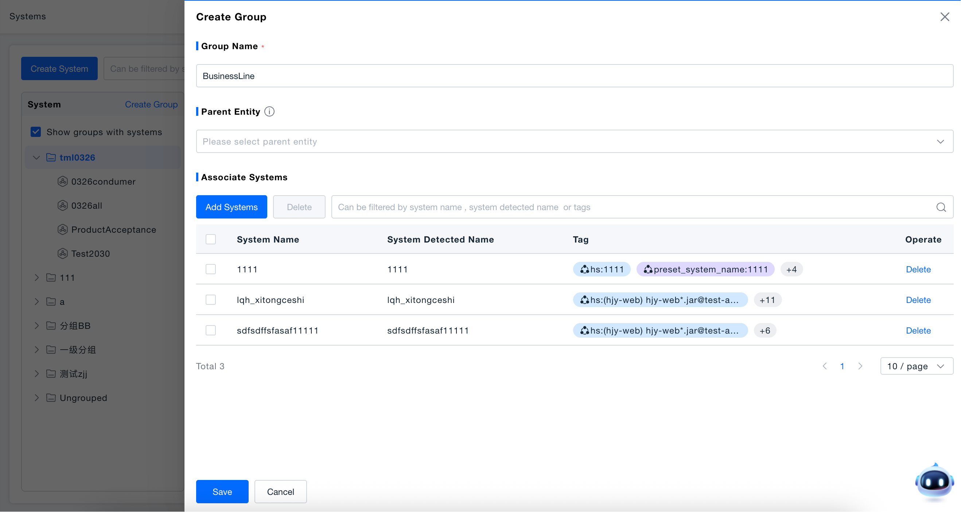The height and width of the screenshot is (512, 961).
Task: Click the search magnifier icon
Action: coord(941,207)
